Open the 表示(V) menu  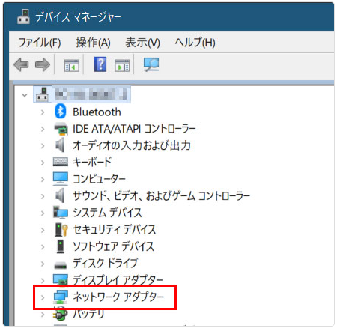142,43
